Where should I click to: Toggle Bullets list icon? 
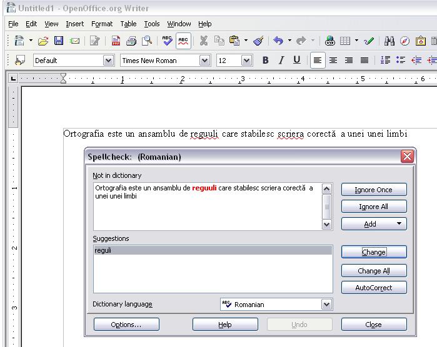click(x=401, y=60)
